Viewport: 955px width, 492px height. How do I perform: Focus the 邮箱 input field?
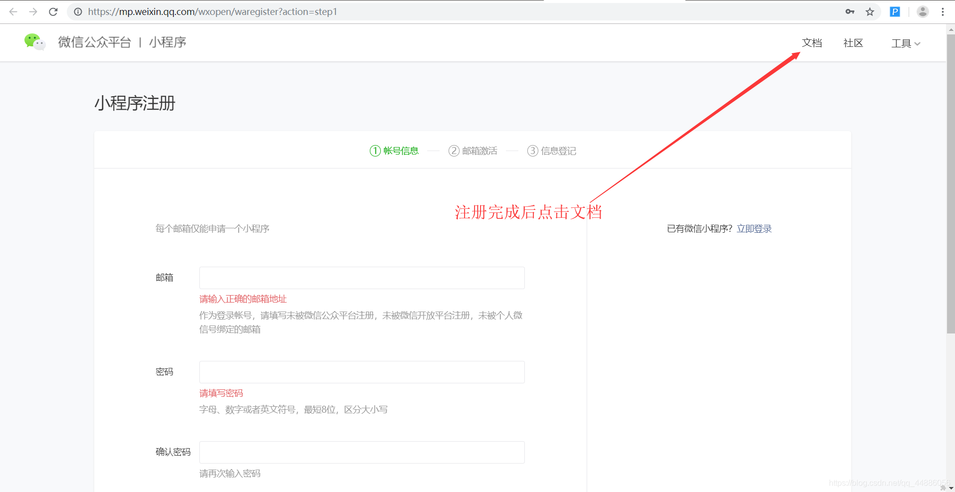[x=362, y=278]
